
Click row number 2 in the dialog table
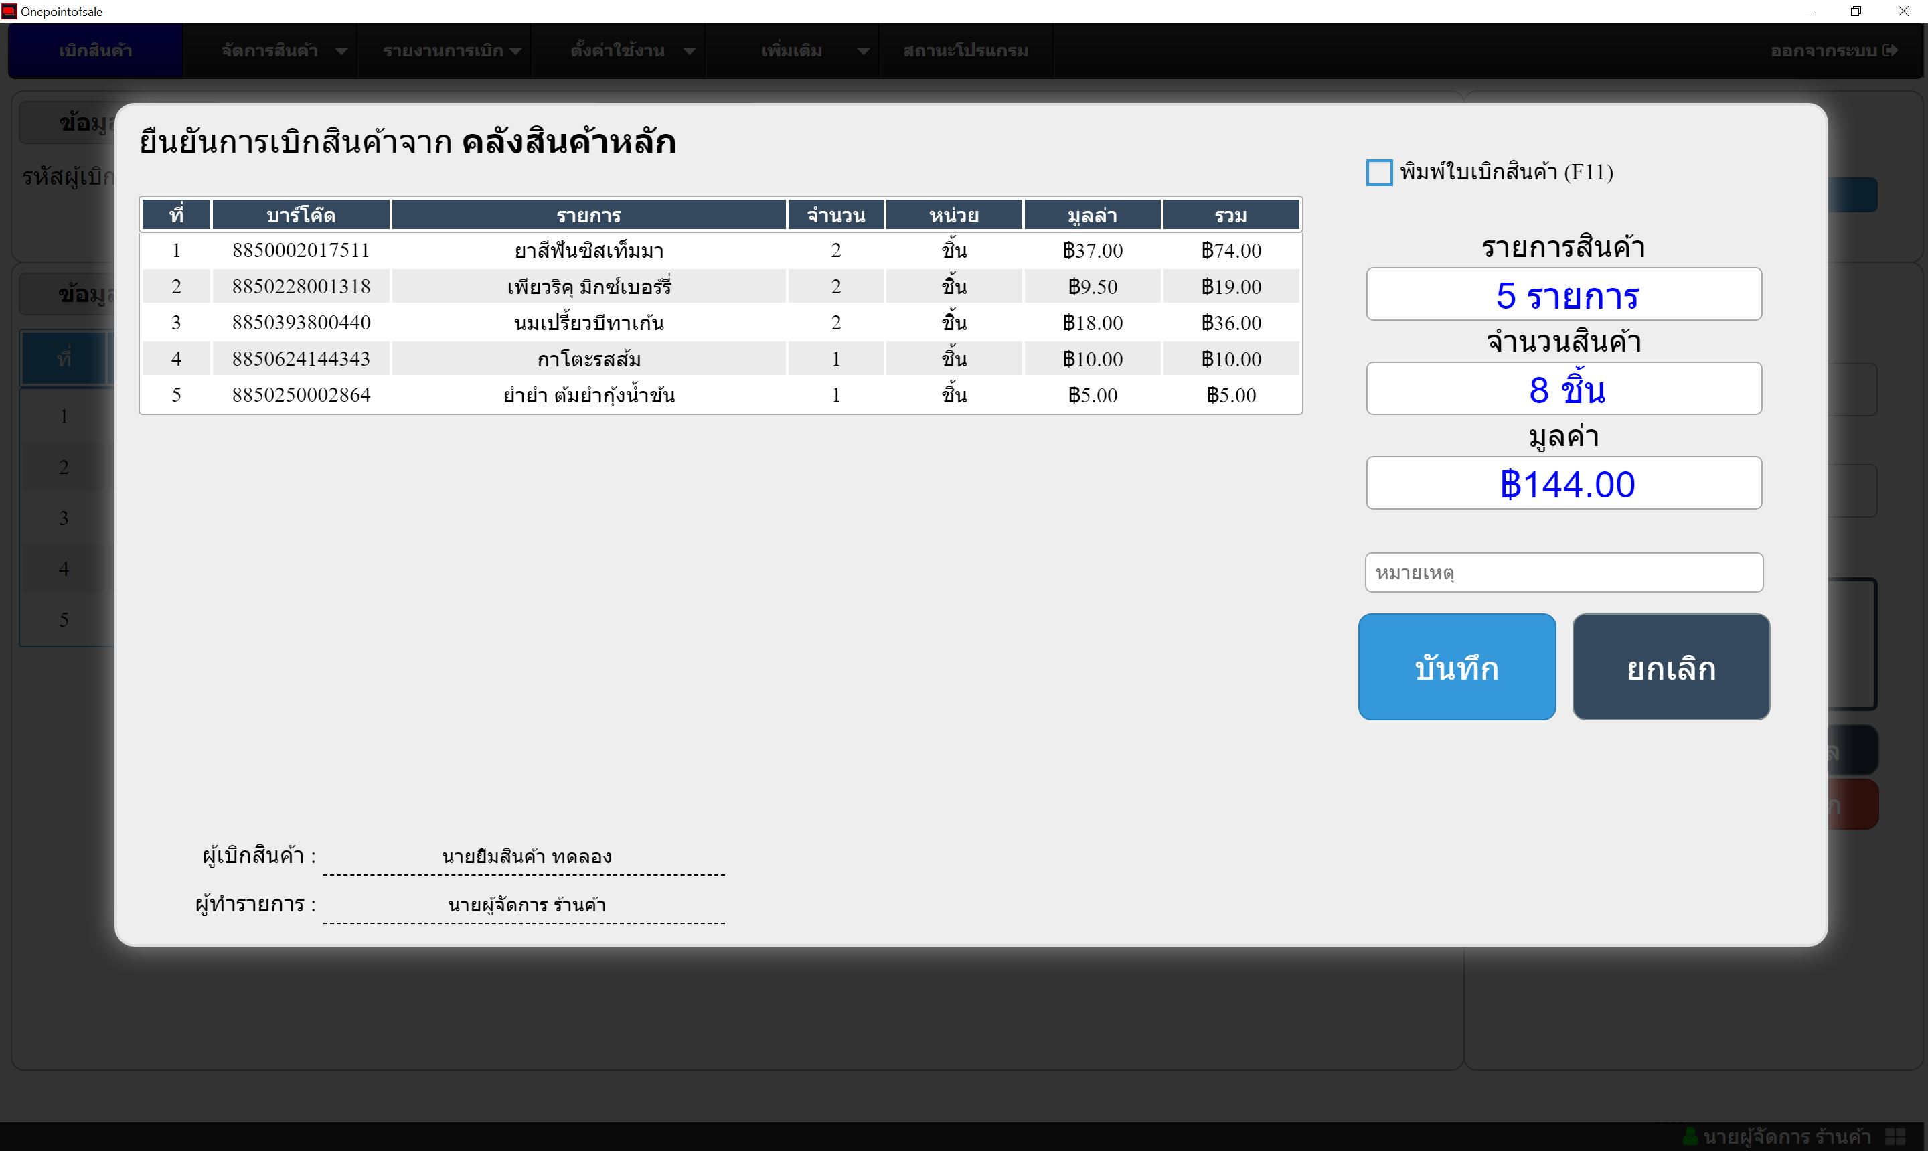(176, 286)
